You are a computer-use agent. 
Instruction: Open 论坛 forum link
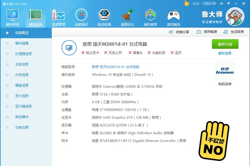pyautogui.click(x=196, y=3)
